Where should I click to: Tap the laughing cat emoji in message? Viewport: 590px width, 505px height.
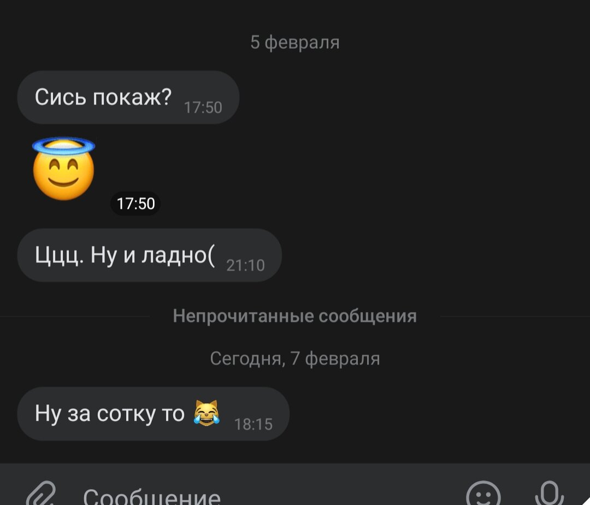(x=206, y=413)
